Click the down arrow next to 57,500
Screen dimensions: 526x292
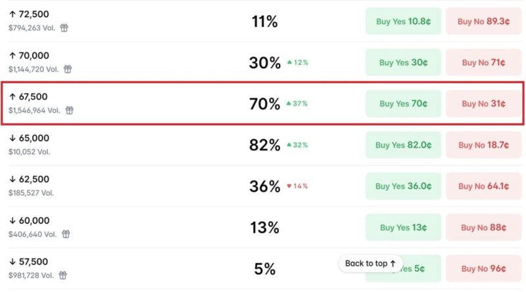point(12,262)
